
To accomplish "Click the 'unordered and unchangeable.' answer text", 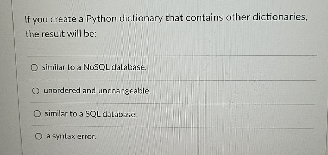I will tap(97, 91).
